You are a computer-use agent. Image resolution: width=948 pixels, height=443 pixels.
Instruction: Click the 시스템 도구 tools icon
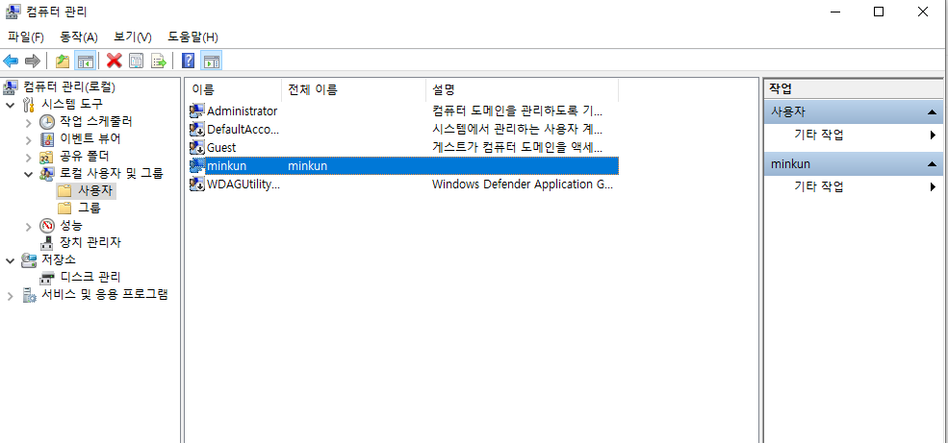[x=29, y=105]
